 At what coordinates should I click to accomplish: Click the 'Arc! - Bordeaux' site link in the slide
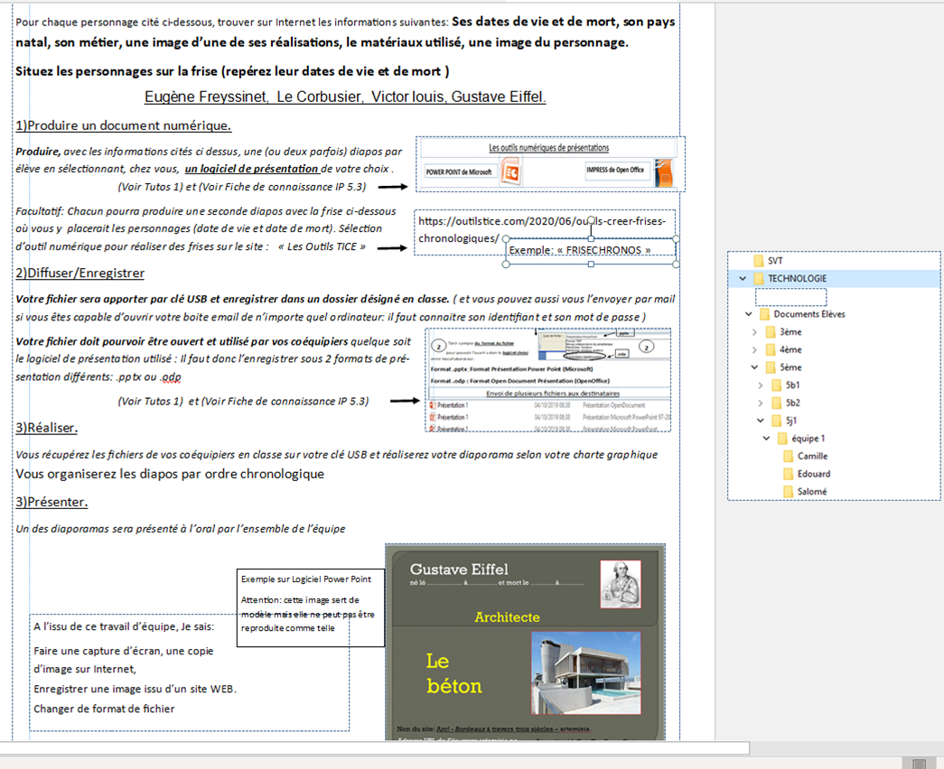513,728
